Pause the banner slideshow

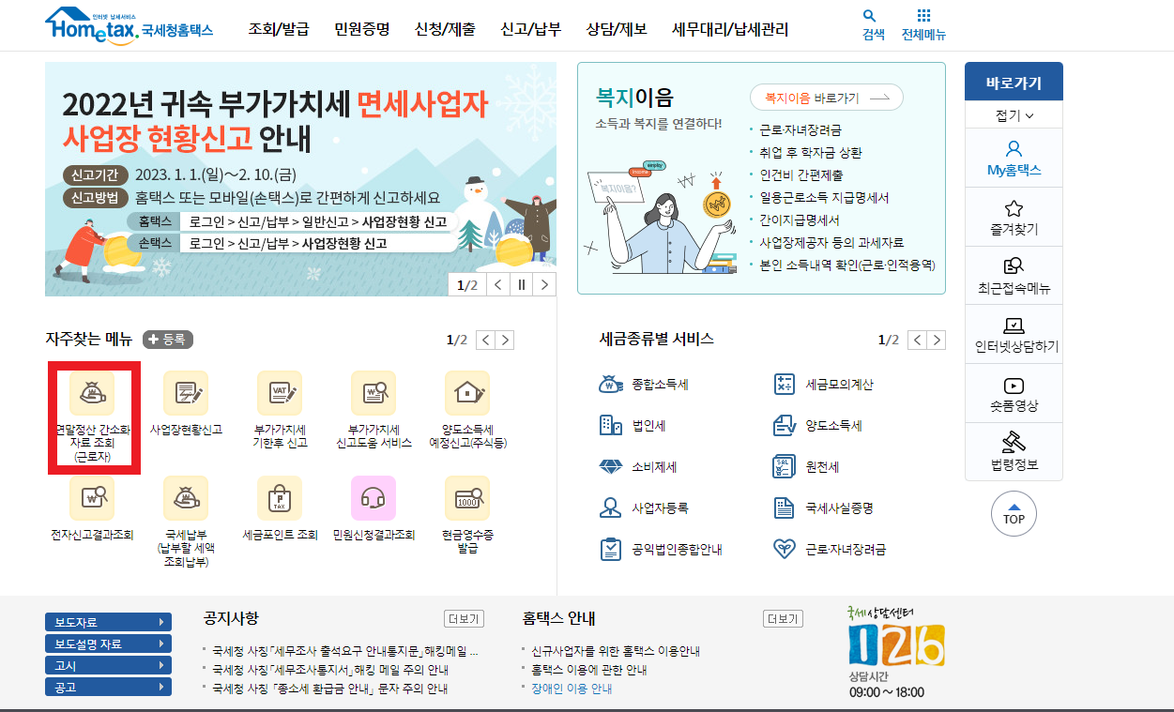coord(521,283)
